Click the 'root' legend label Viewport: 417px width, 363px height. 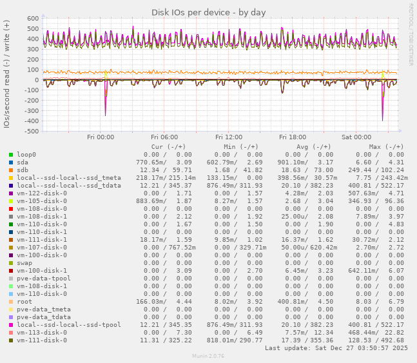pos(24,302)
